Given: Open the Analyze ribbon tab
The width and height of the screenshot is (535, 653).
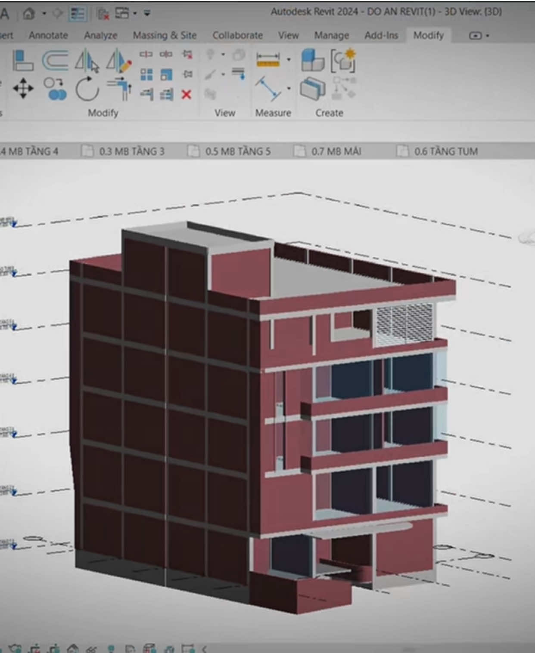Looking at the screenshot, I should [x=101, y=35].
